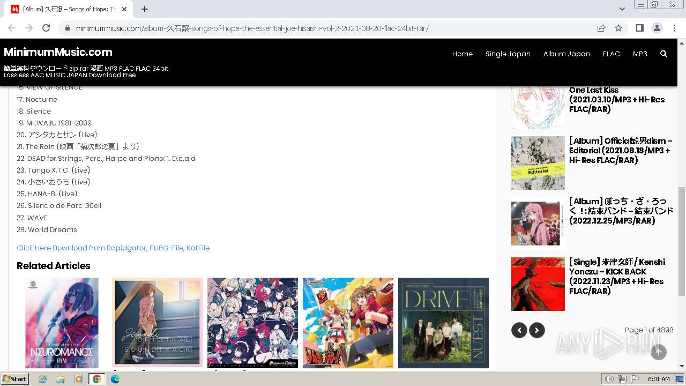This screenshot has width=686, height=386.
Task: Open the pink-haired anime album thumbnail
Action: pyautogui.click(x=538, y=223)
